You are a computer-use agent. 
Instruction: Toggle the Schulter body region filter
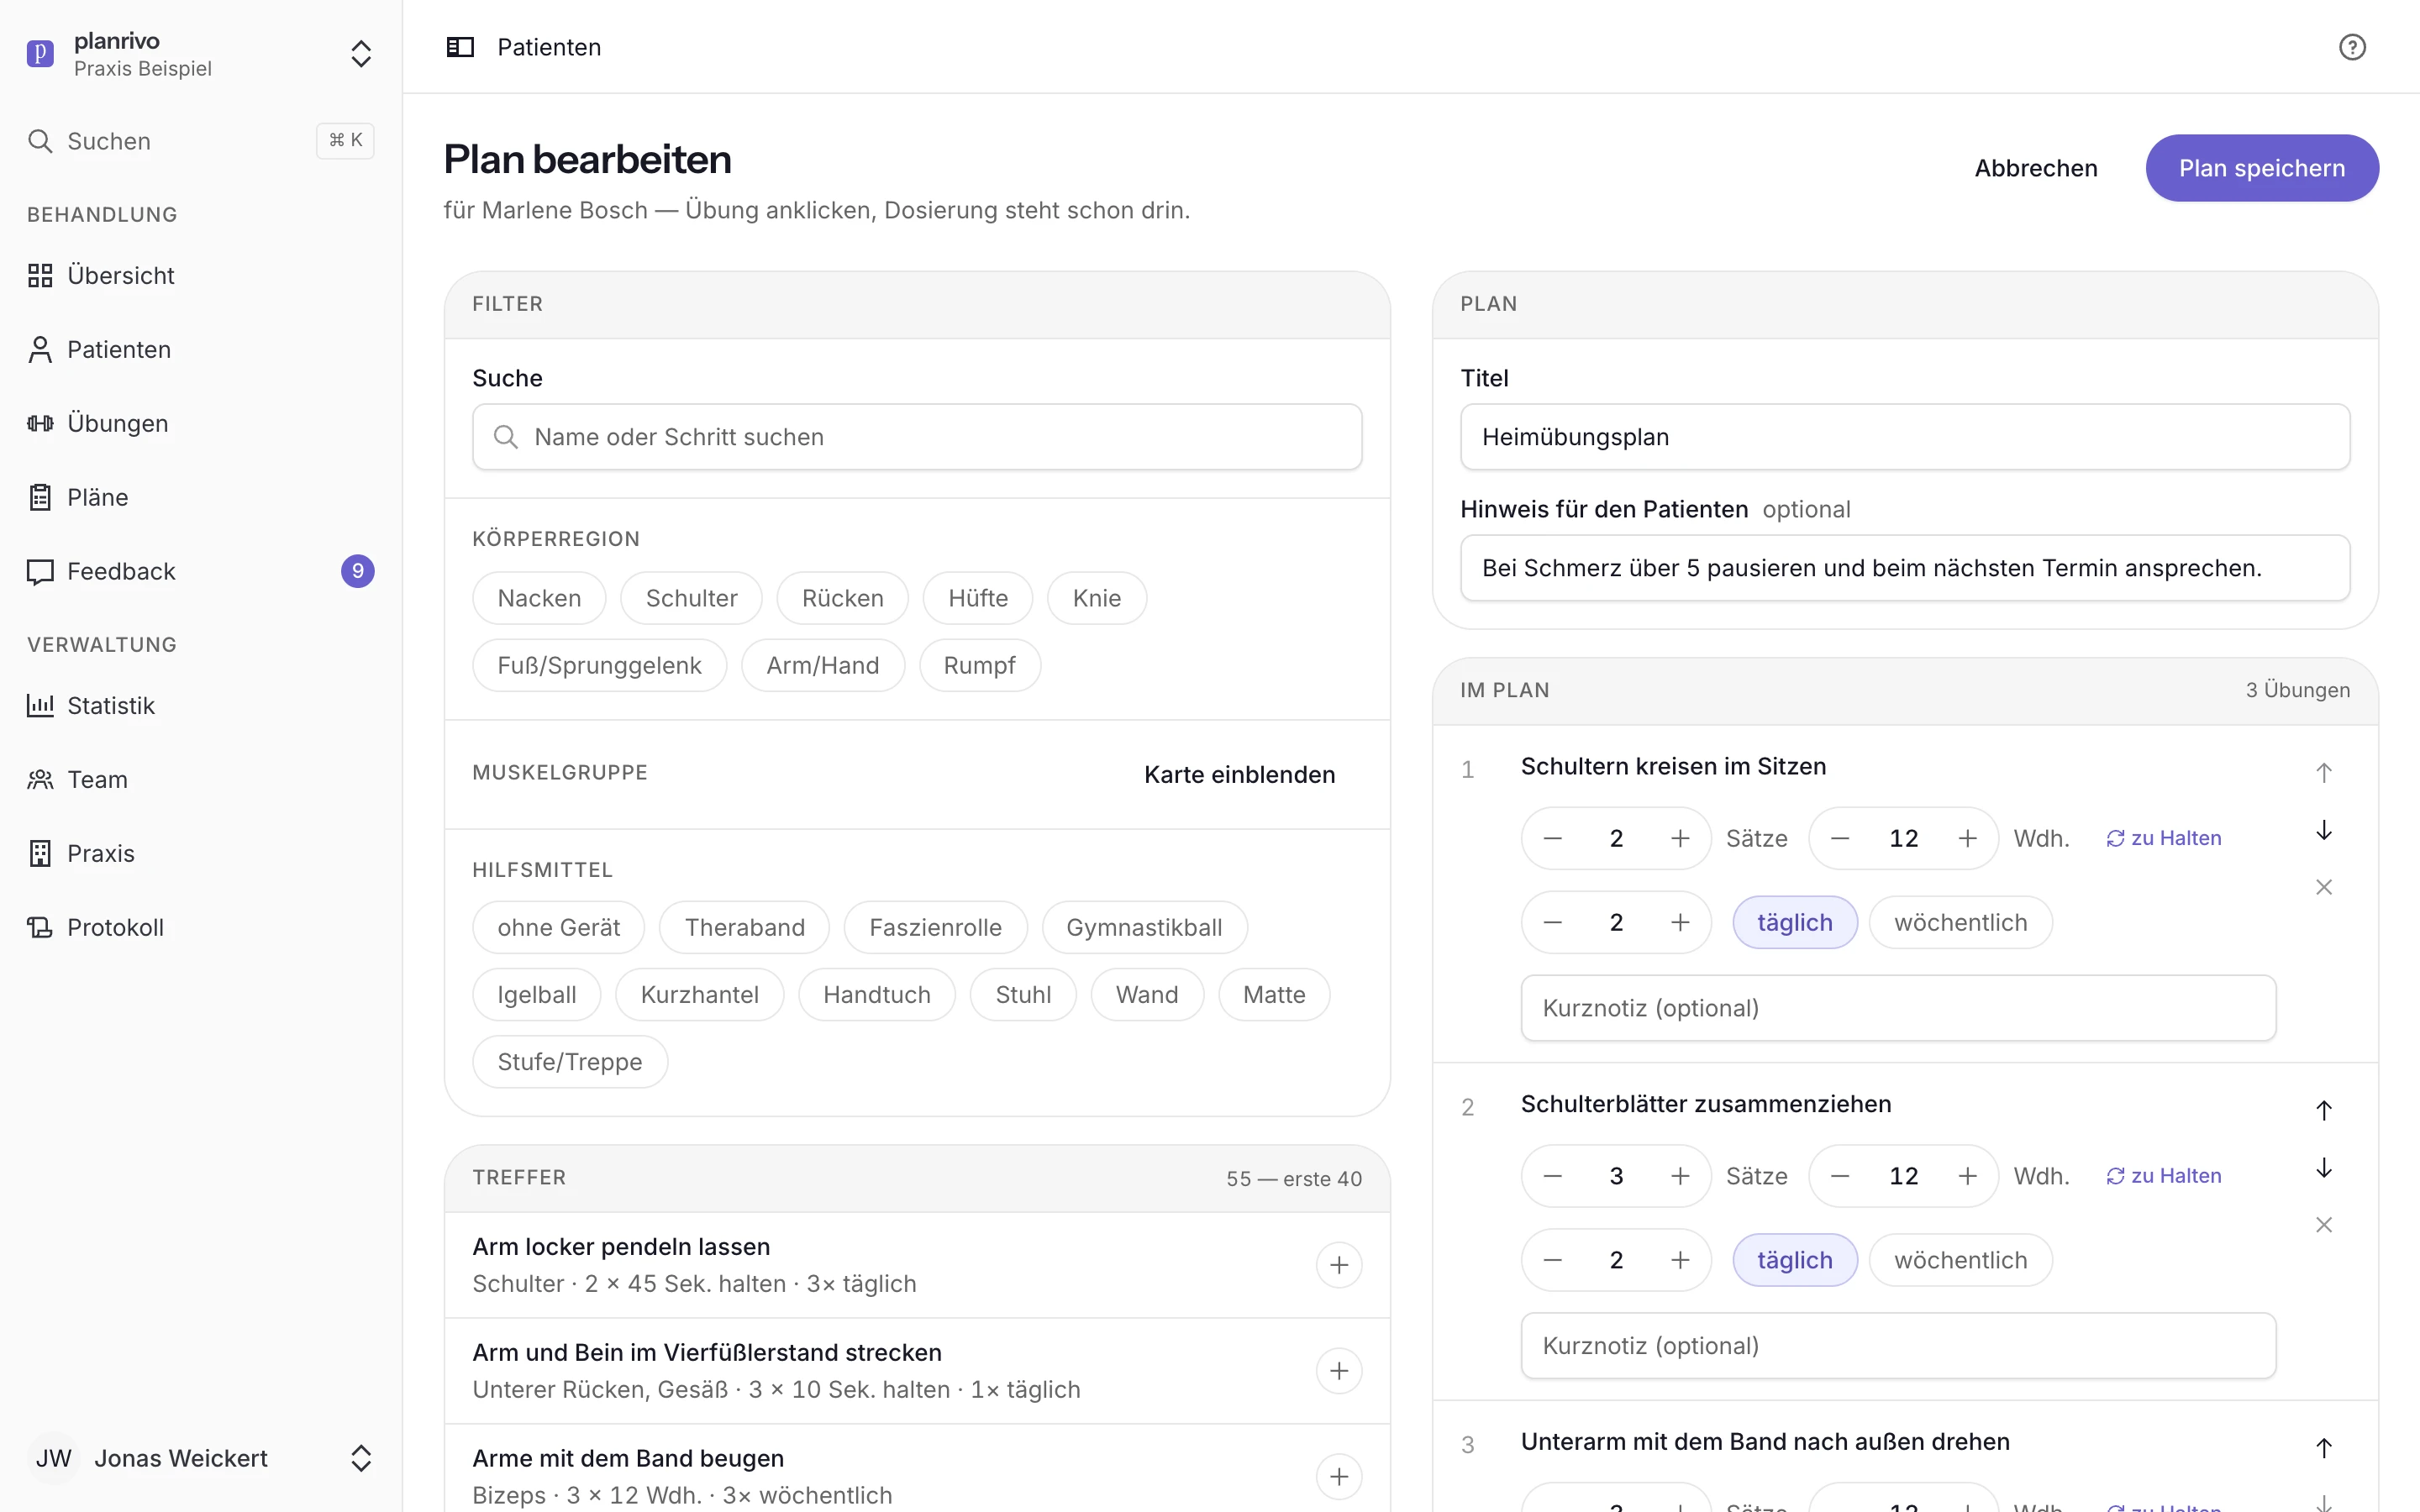[x=691, y=598]
